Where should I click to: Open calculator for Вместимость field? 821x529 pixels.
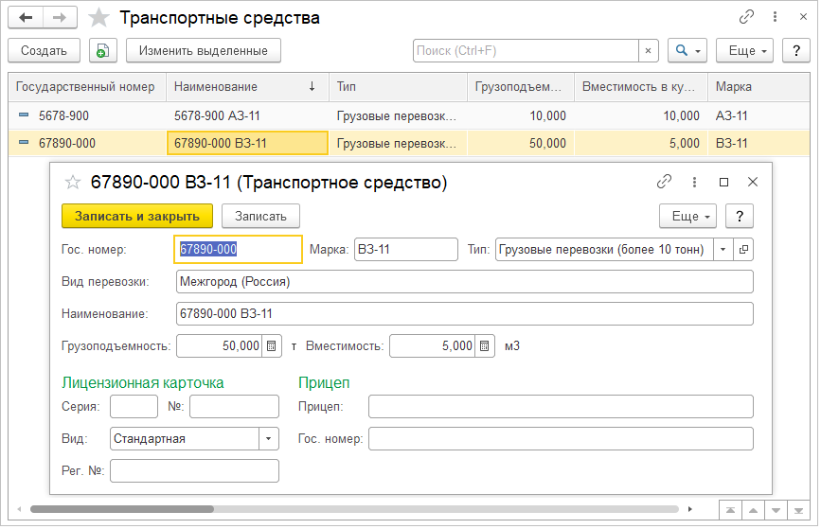click(485, 346)
